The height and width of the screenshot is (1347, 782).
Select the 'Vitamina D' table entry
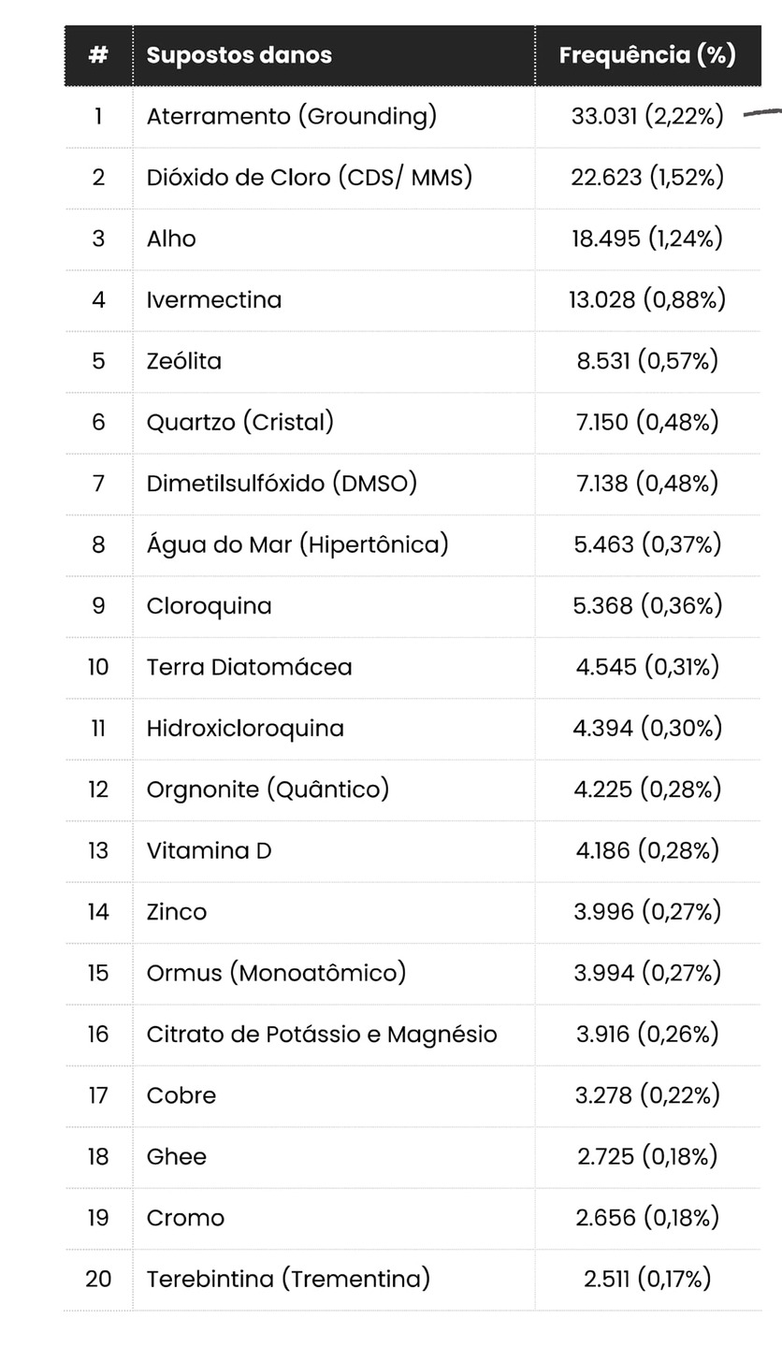point(210,850)
